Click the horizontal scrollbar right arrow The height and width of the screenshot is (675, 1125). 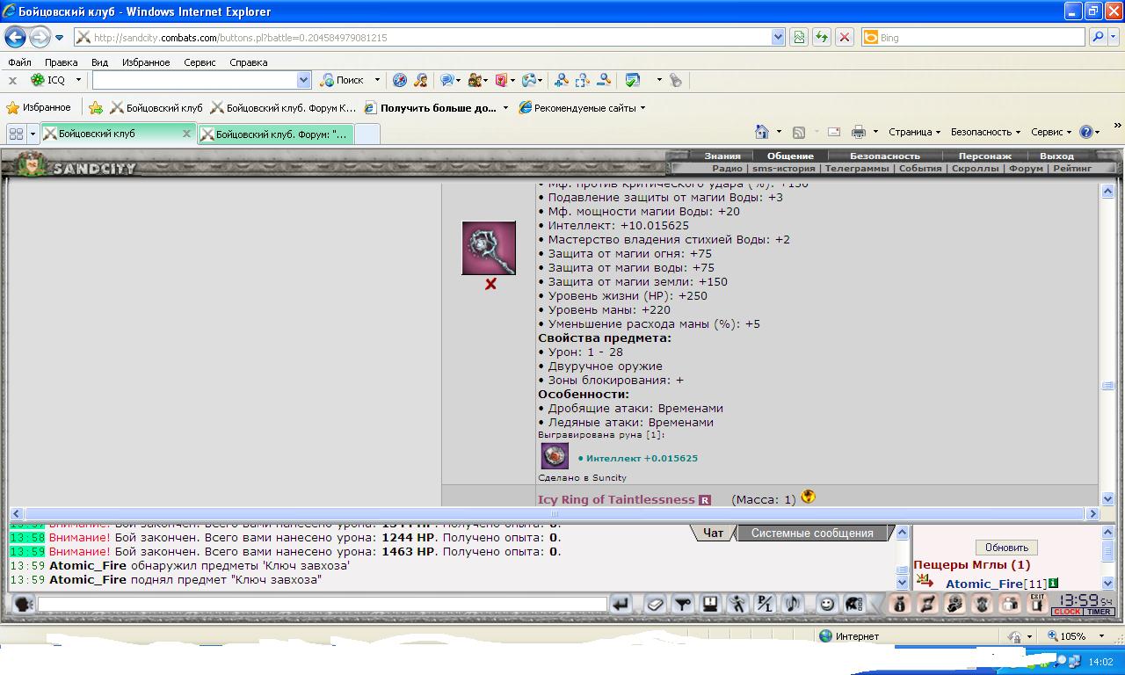[x=1092, y=513]
